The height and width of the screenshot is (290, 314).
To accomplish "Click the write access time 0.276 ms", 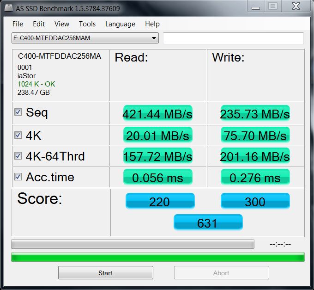I will [x=255, y=177].
